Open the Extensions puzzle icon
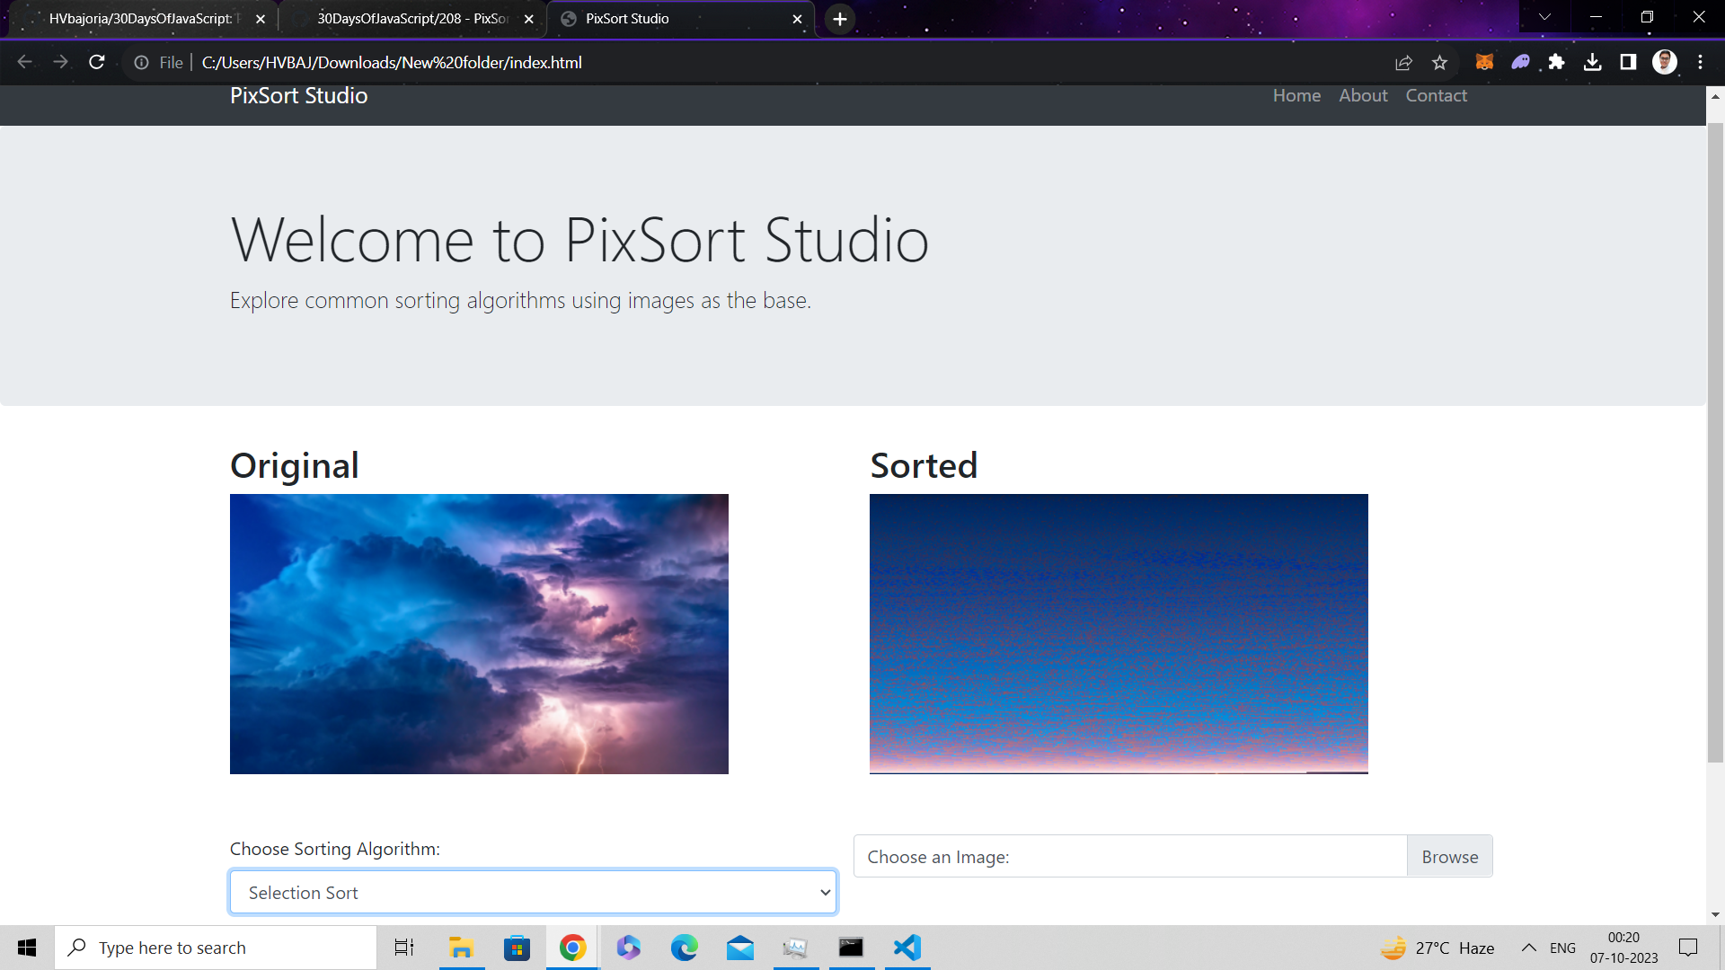Image resolution: width=1725 pixels, height=970 pixels. pyautogui.click(x=1556, y=62)
